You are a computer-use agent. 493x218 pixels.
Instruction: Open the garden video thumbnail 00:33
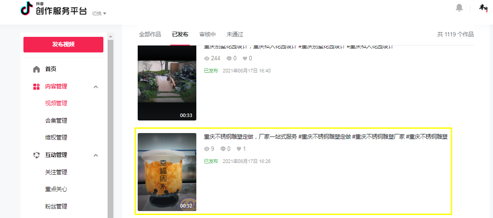coord(167,83)
